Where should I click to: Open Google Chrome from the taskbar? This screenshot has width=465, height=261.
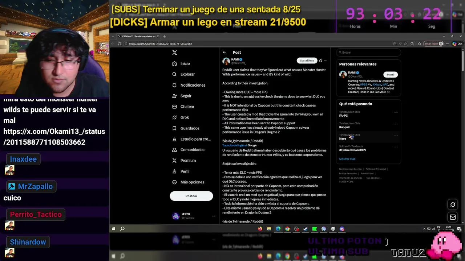click(x=287, y=229)
